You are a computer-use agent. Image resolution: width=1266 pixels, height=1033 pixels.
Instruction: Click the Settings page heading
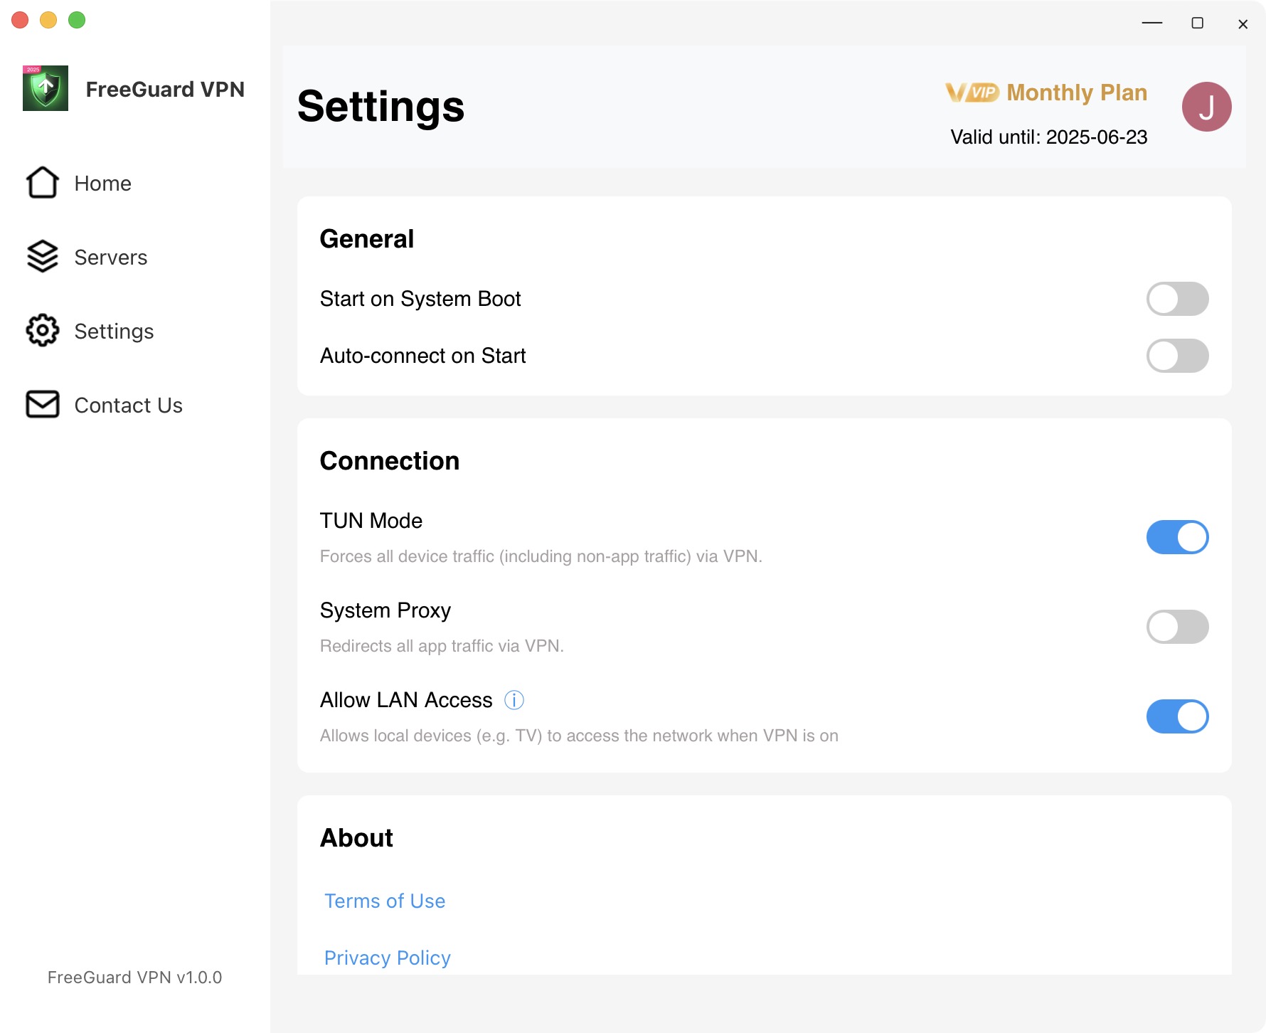[x=381, y=107]
